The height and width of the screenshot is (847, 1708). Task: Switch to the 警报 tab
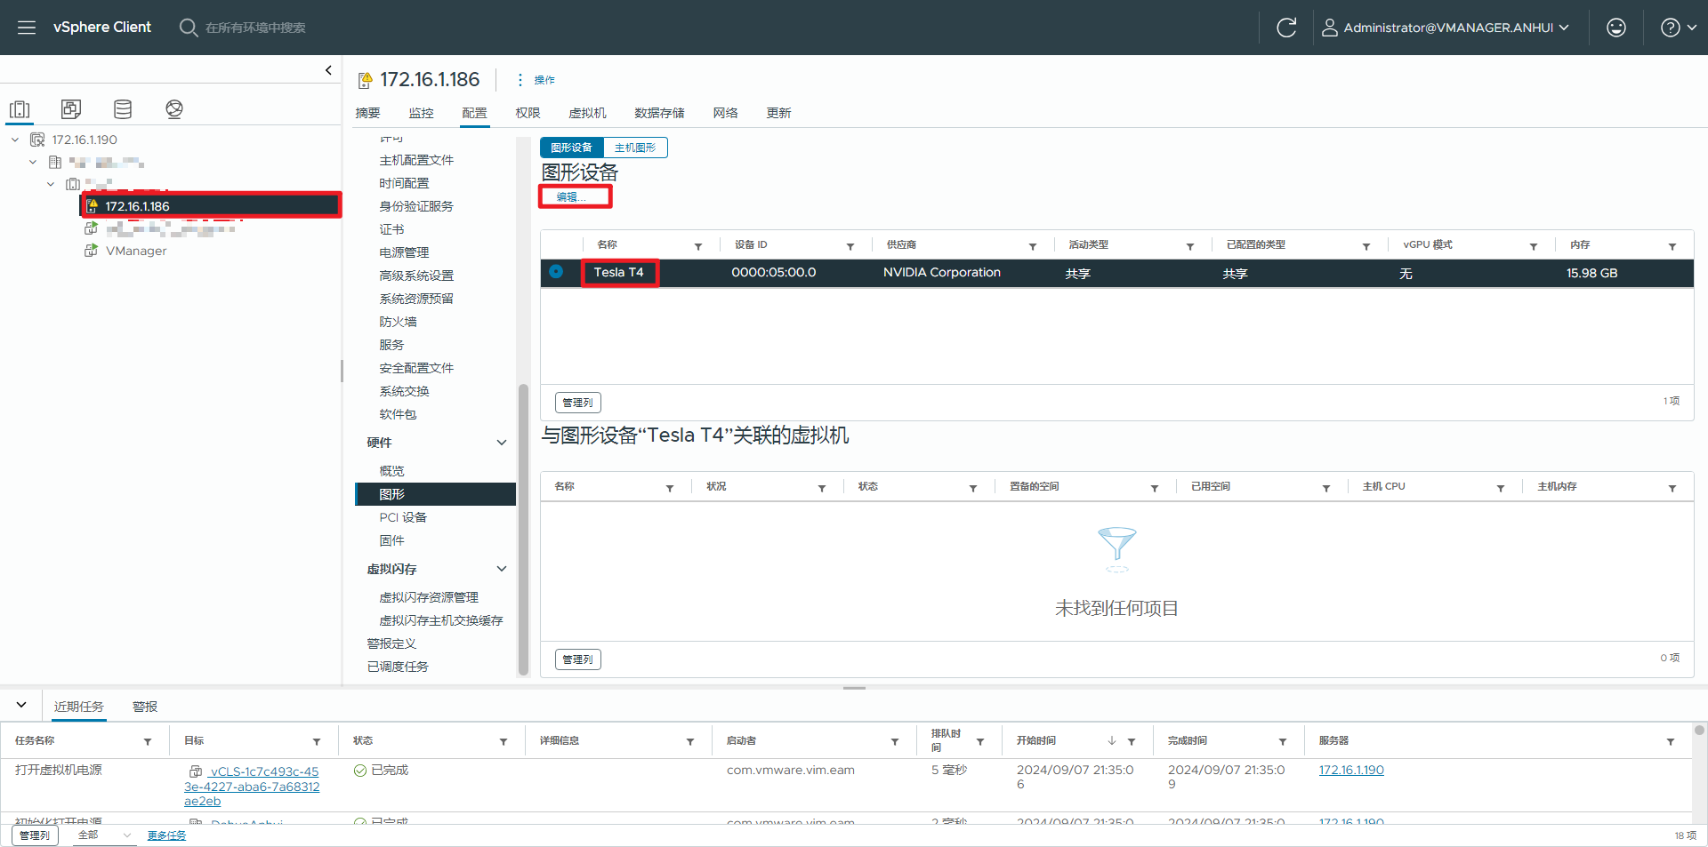(x=145, y=707)
